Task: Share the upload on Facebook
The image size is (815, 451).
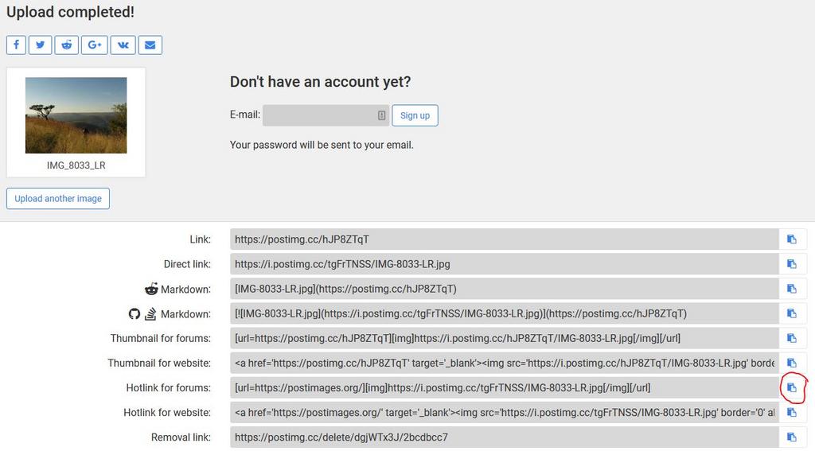Action: click(16, 45)
